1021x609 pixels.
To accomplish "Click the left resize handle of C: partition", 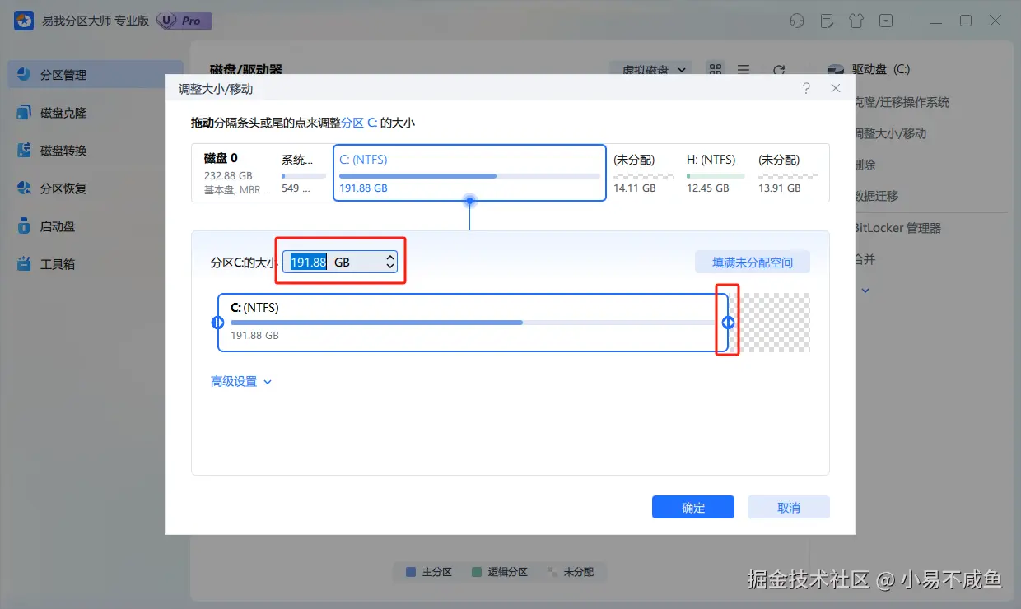I will (218, 323).
